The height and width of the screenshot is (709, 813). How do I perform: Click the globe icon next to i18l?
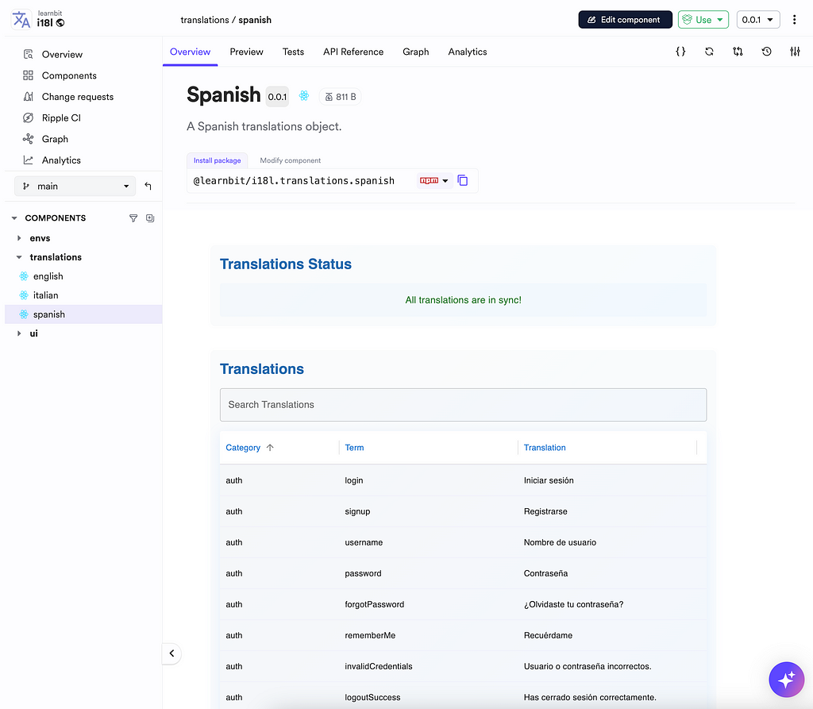60,23
